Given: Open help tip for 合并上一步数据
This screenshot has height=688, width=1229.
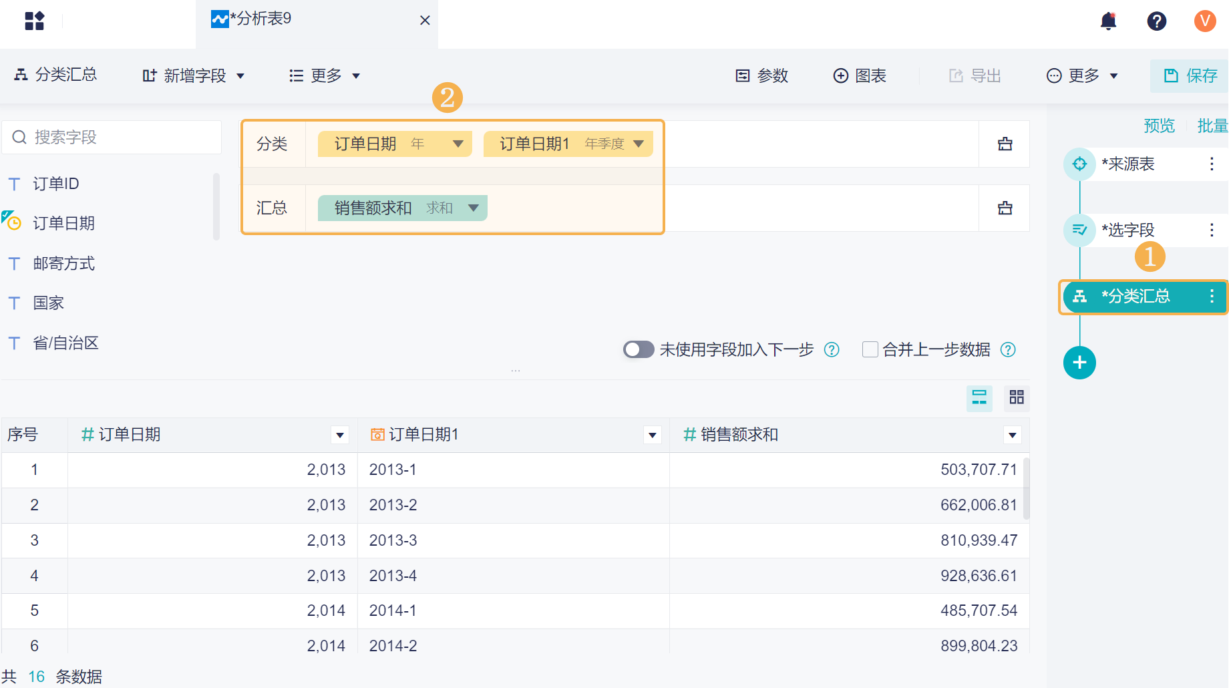Looking at the screenshot, I should click(1008, 349).
